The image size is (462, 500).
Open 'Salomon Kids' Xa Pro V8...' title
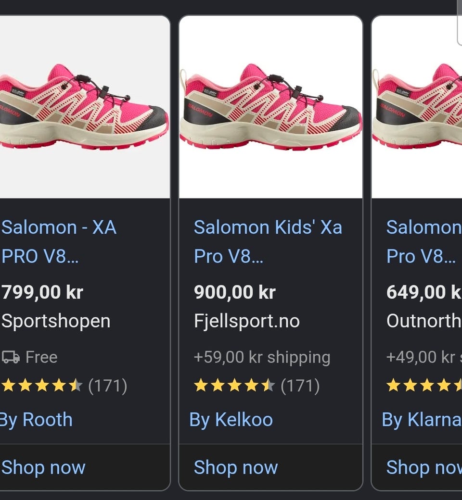[x=268, y=242]
